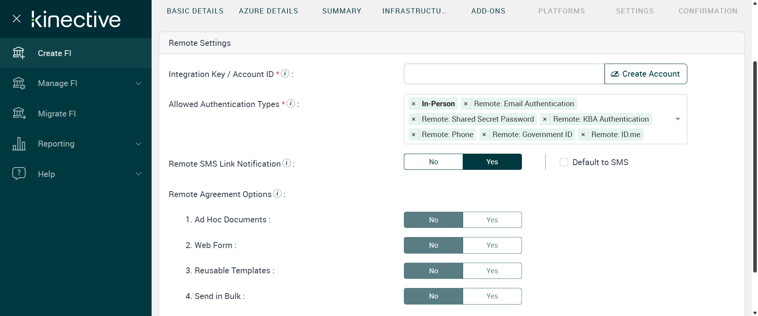The width and height of the screenshot is (758, 316).
Task: Enable the Default to SMS checkbox
Action: click(564, 162)
